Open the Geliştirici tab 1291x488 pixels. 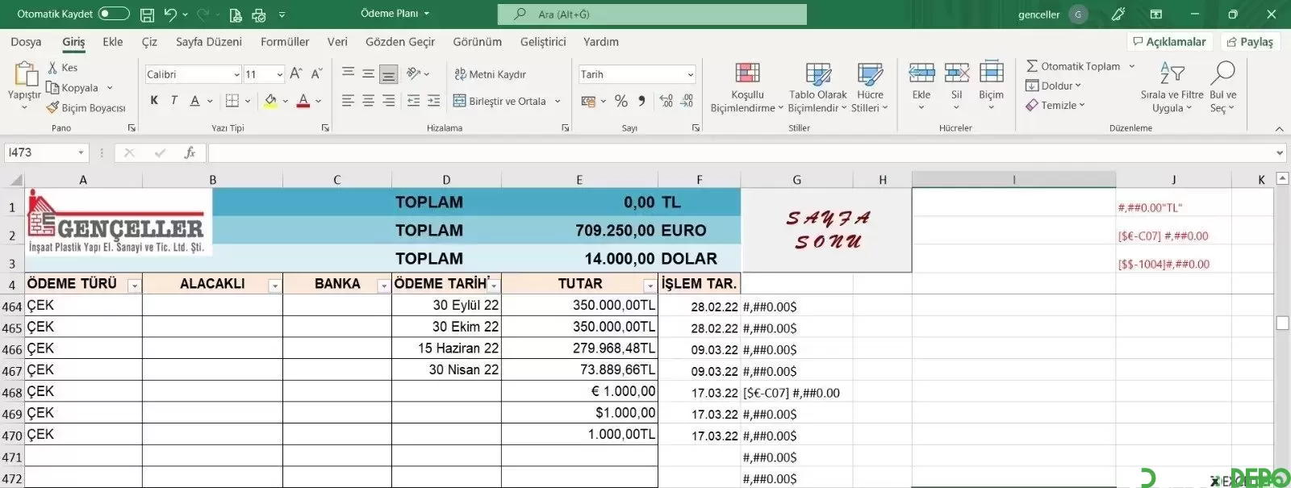coord(543,42)
